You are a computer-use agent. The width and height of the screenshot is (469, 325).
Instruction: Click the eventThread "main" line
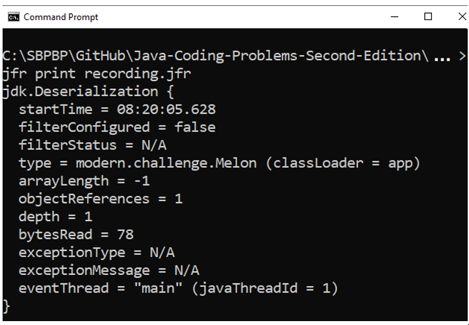click(178, 289)
